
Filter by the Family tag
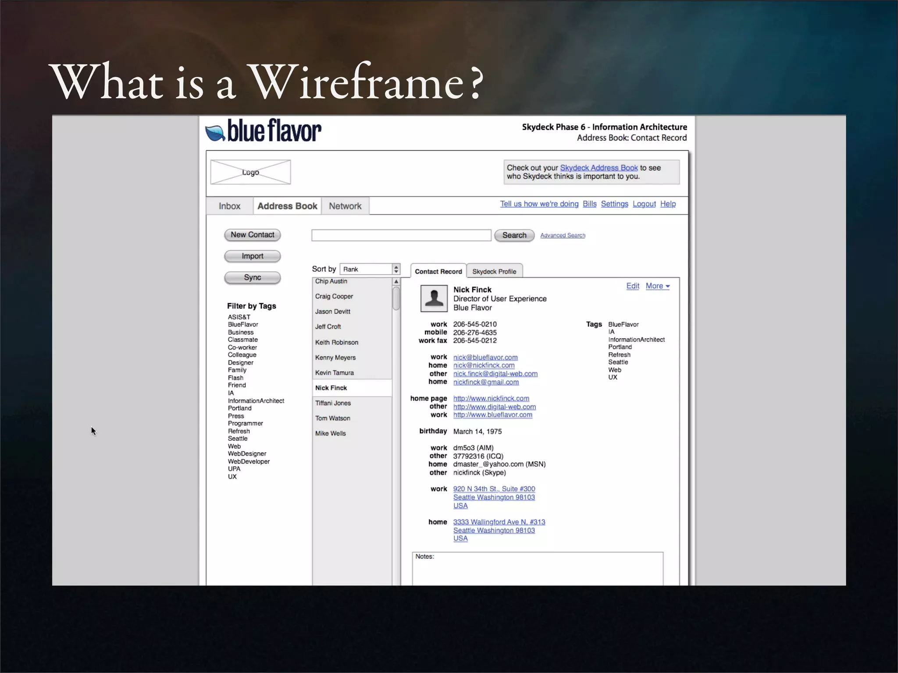tap(237, 370)
